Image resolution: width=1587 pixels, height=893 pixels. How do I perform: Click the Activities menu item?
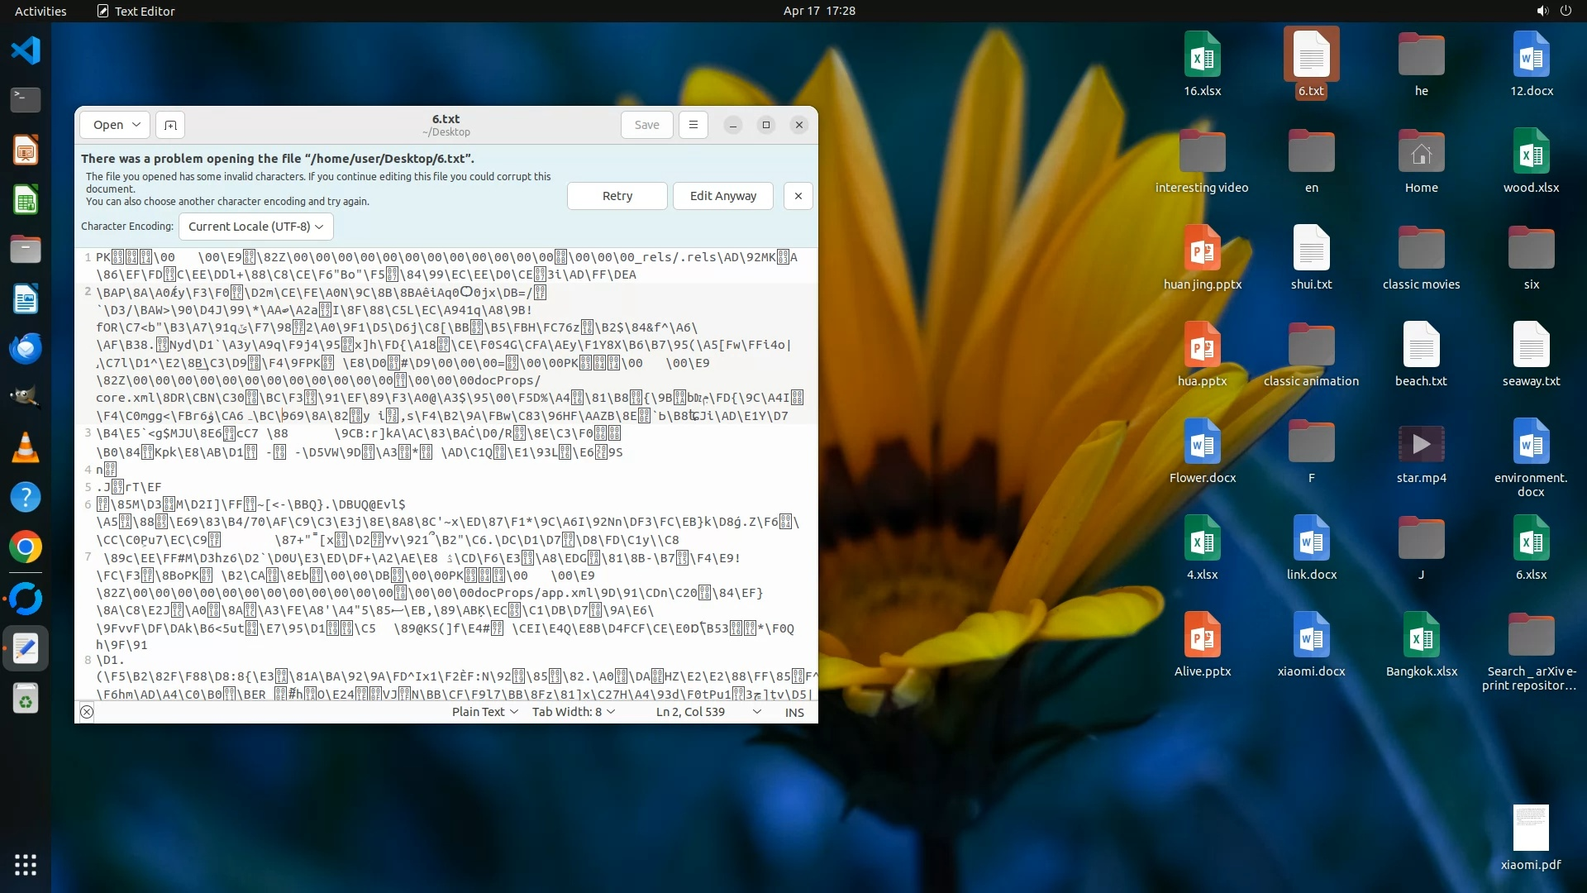tap(41, 11)
